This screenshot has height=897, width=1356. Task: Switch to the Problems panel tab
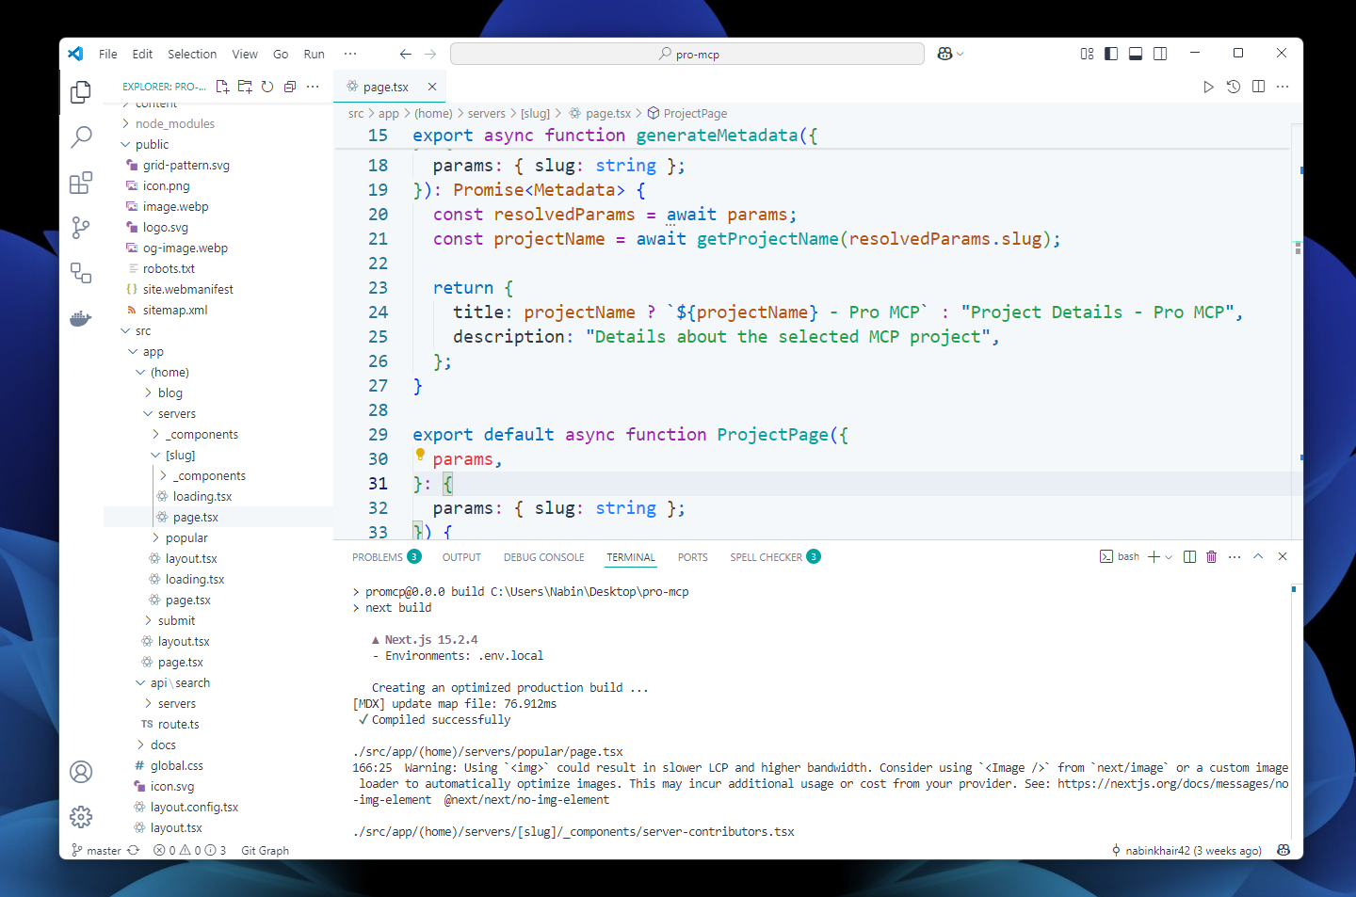click(378, 557)
